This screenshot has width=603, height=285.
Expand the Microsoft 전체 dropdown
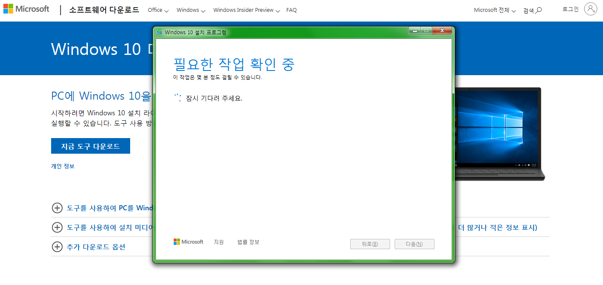pyautogui.click(x=495, y=10)
